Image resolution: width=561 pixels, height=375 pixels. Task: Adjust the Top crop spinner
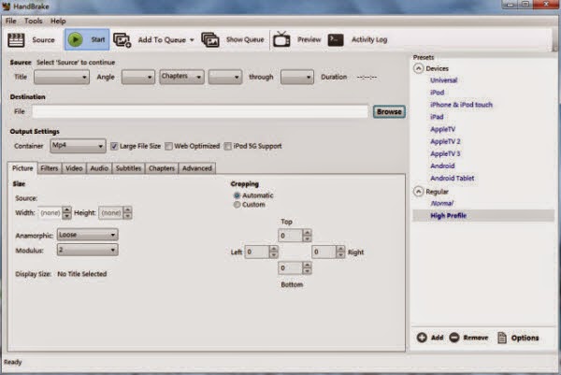[307, 236]
